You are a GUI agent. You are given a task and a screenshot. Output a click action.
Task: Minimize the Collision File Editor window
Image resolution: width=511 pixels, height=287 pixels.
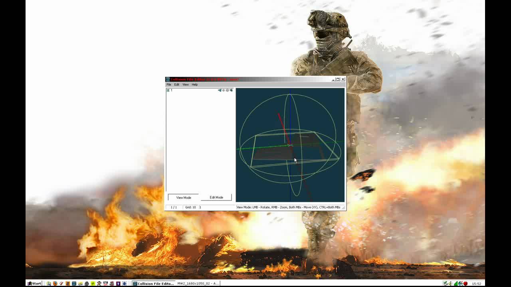pos(333,79)
